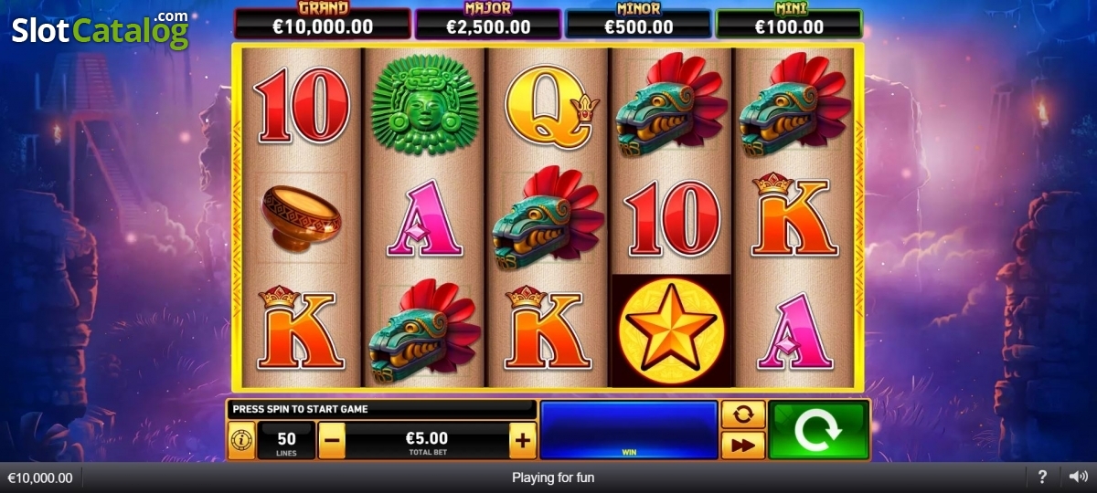Click the SlotCatalog.com logo
Viewport: 1097px width, 493px height.
pos(100,30)
